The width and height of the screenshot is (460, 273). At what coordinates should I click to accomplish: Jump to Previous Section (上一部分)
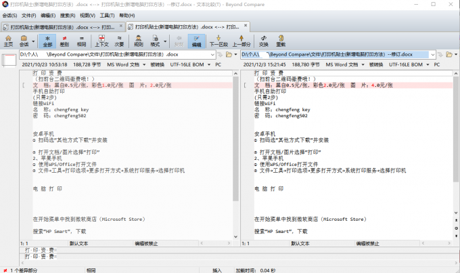[x=241, y=41]
